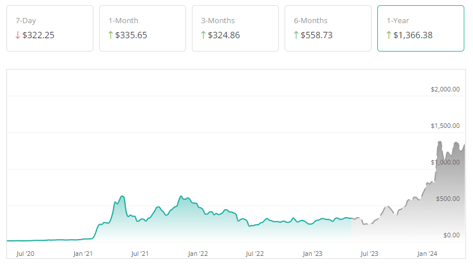Click the up arrow next to $558.73
The height and width of the screenshot is (264, 473).
point(296,35)
